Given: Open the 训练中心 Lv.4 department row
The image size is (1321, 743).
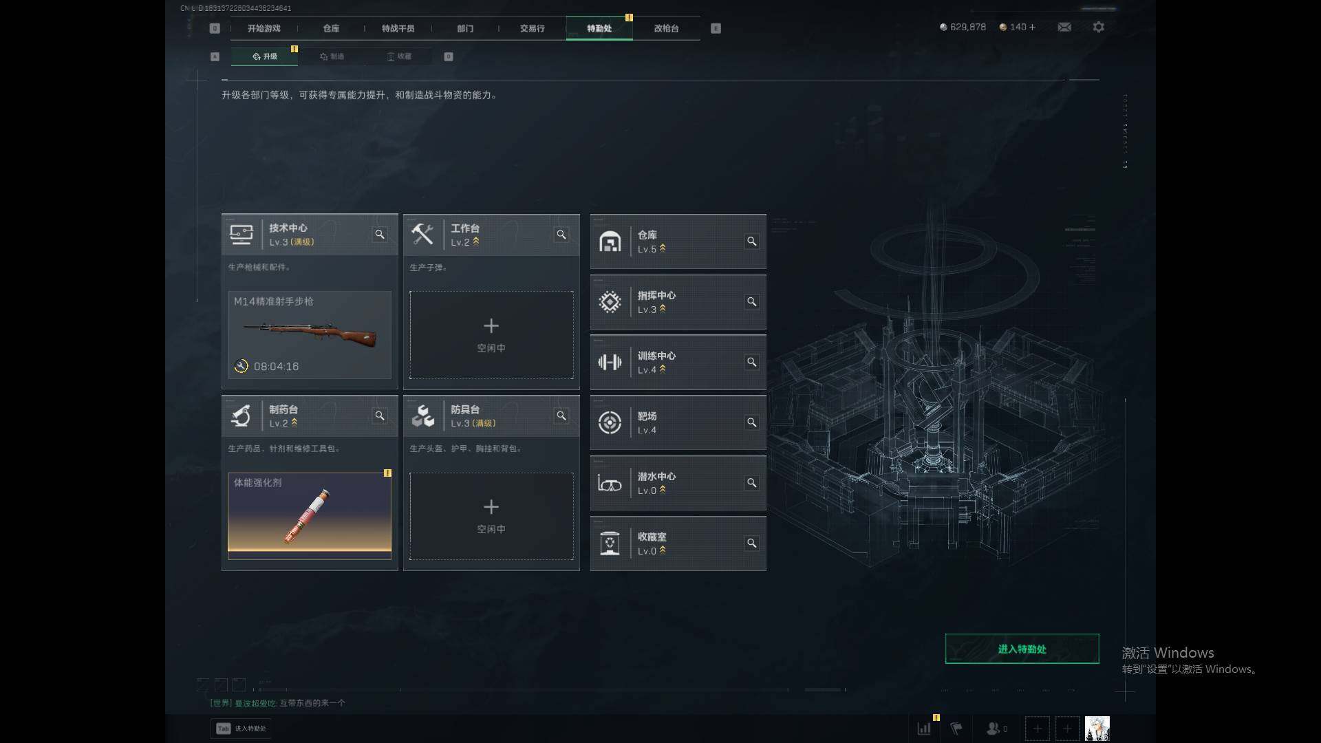Looking at the screenshot, I should (x=678, y=363).
